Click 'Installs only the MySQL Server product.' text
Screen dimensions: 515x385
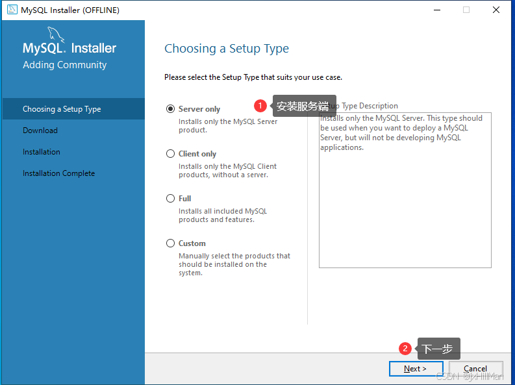(x=228, y=126)
